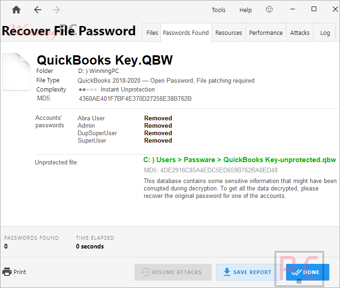Navigate forward with the right arrow
340x288 pixels.
tap(56, 10)
